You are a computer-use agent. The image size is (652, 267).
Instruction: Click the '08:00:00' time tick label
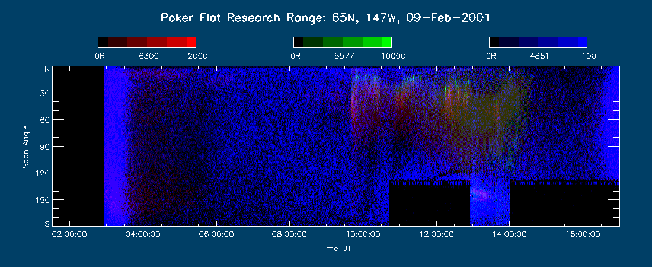coord(288,234)
